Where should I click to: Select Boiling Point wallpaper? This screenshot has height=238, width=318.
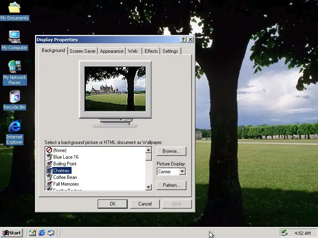click(x=65, y=164)
